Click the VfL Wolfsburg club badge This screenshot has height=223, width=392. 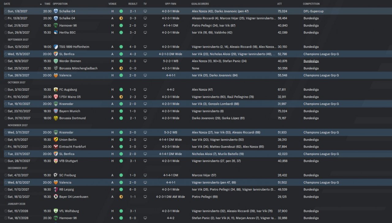tap(56, 211)
